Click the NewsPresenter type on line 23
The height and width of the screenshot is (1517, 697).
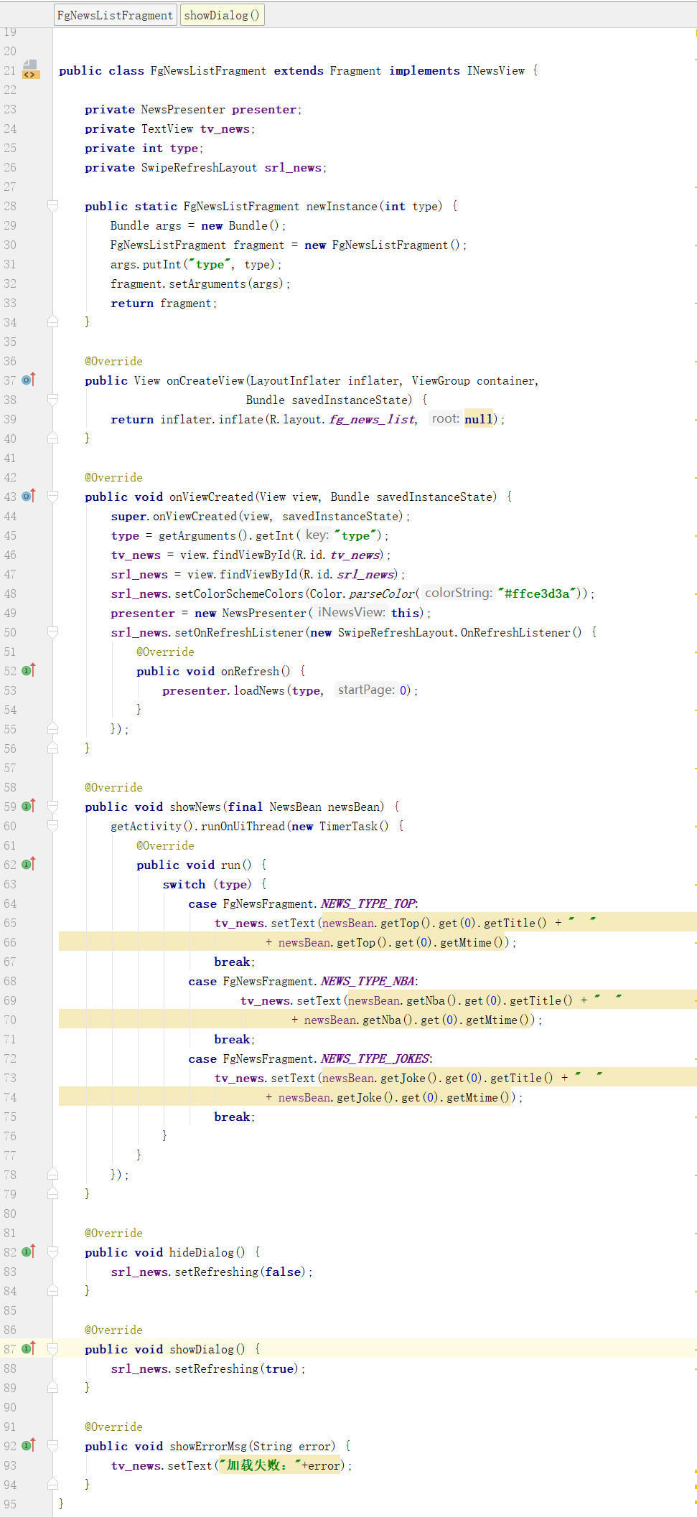pos(182,109)
